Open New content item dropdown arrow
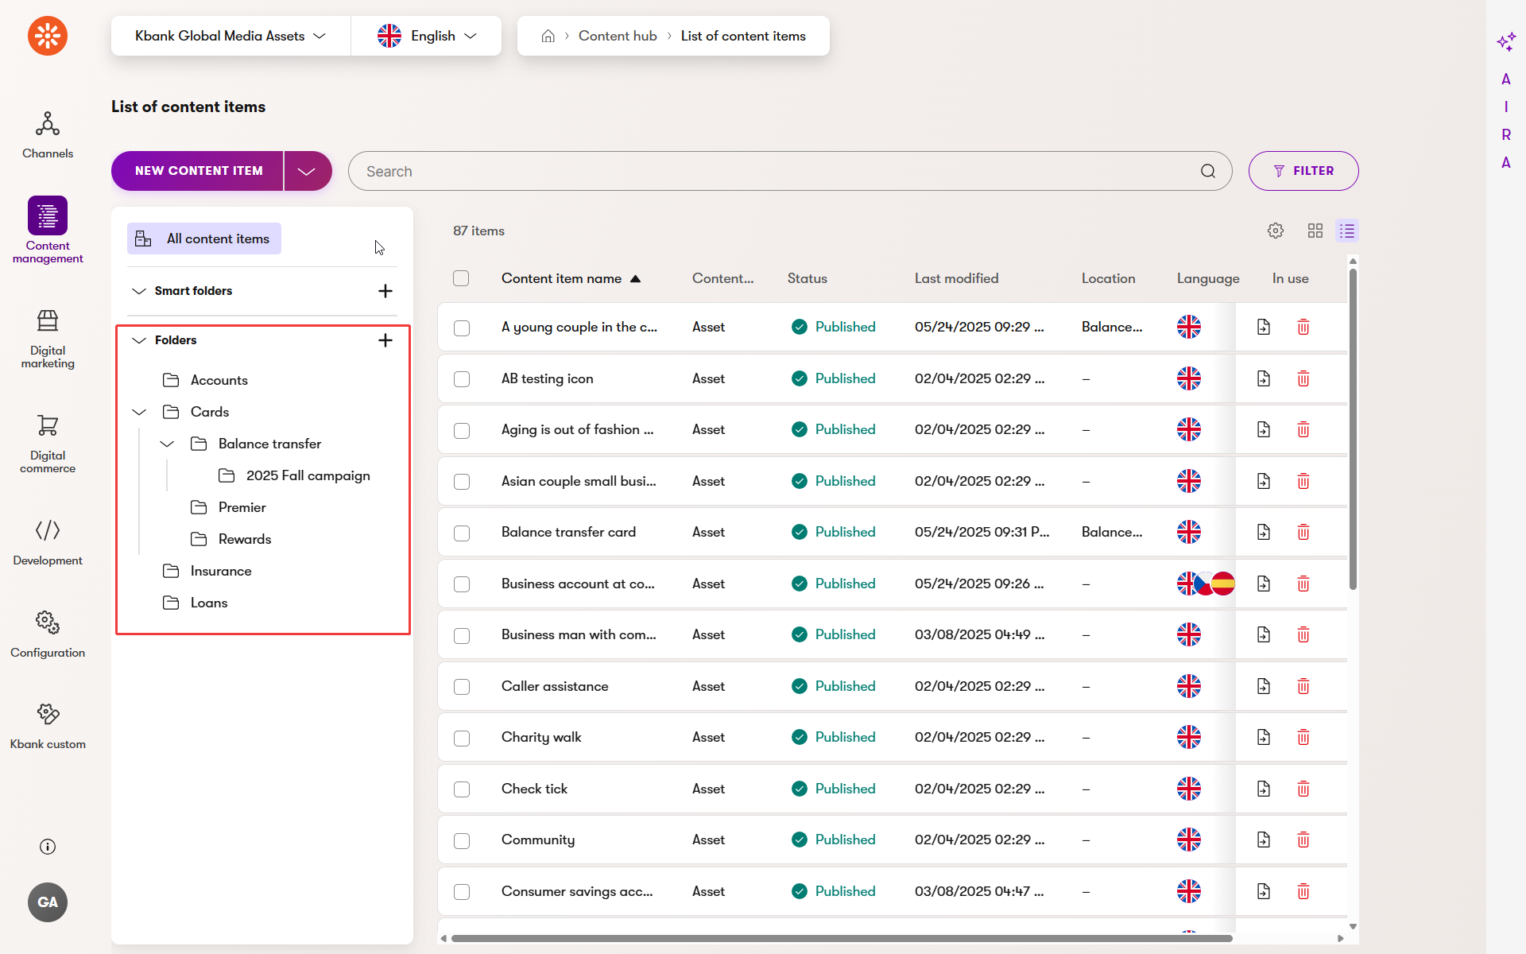This screenshot has height=954, width=1526. coord(308,171)
